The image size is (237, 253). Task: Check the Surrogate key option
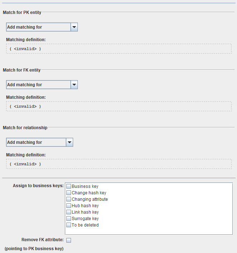(x=69, y=219)
